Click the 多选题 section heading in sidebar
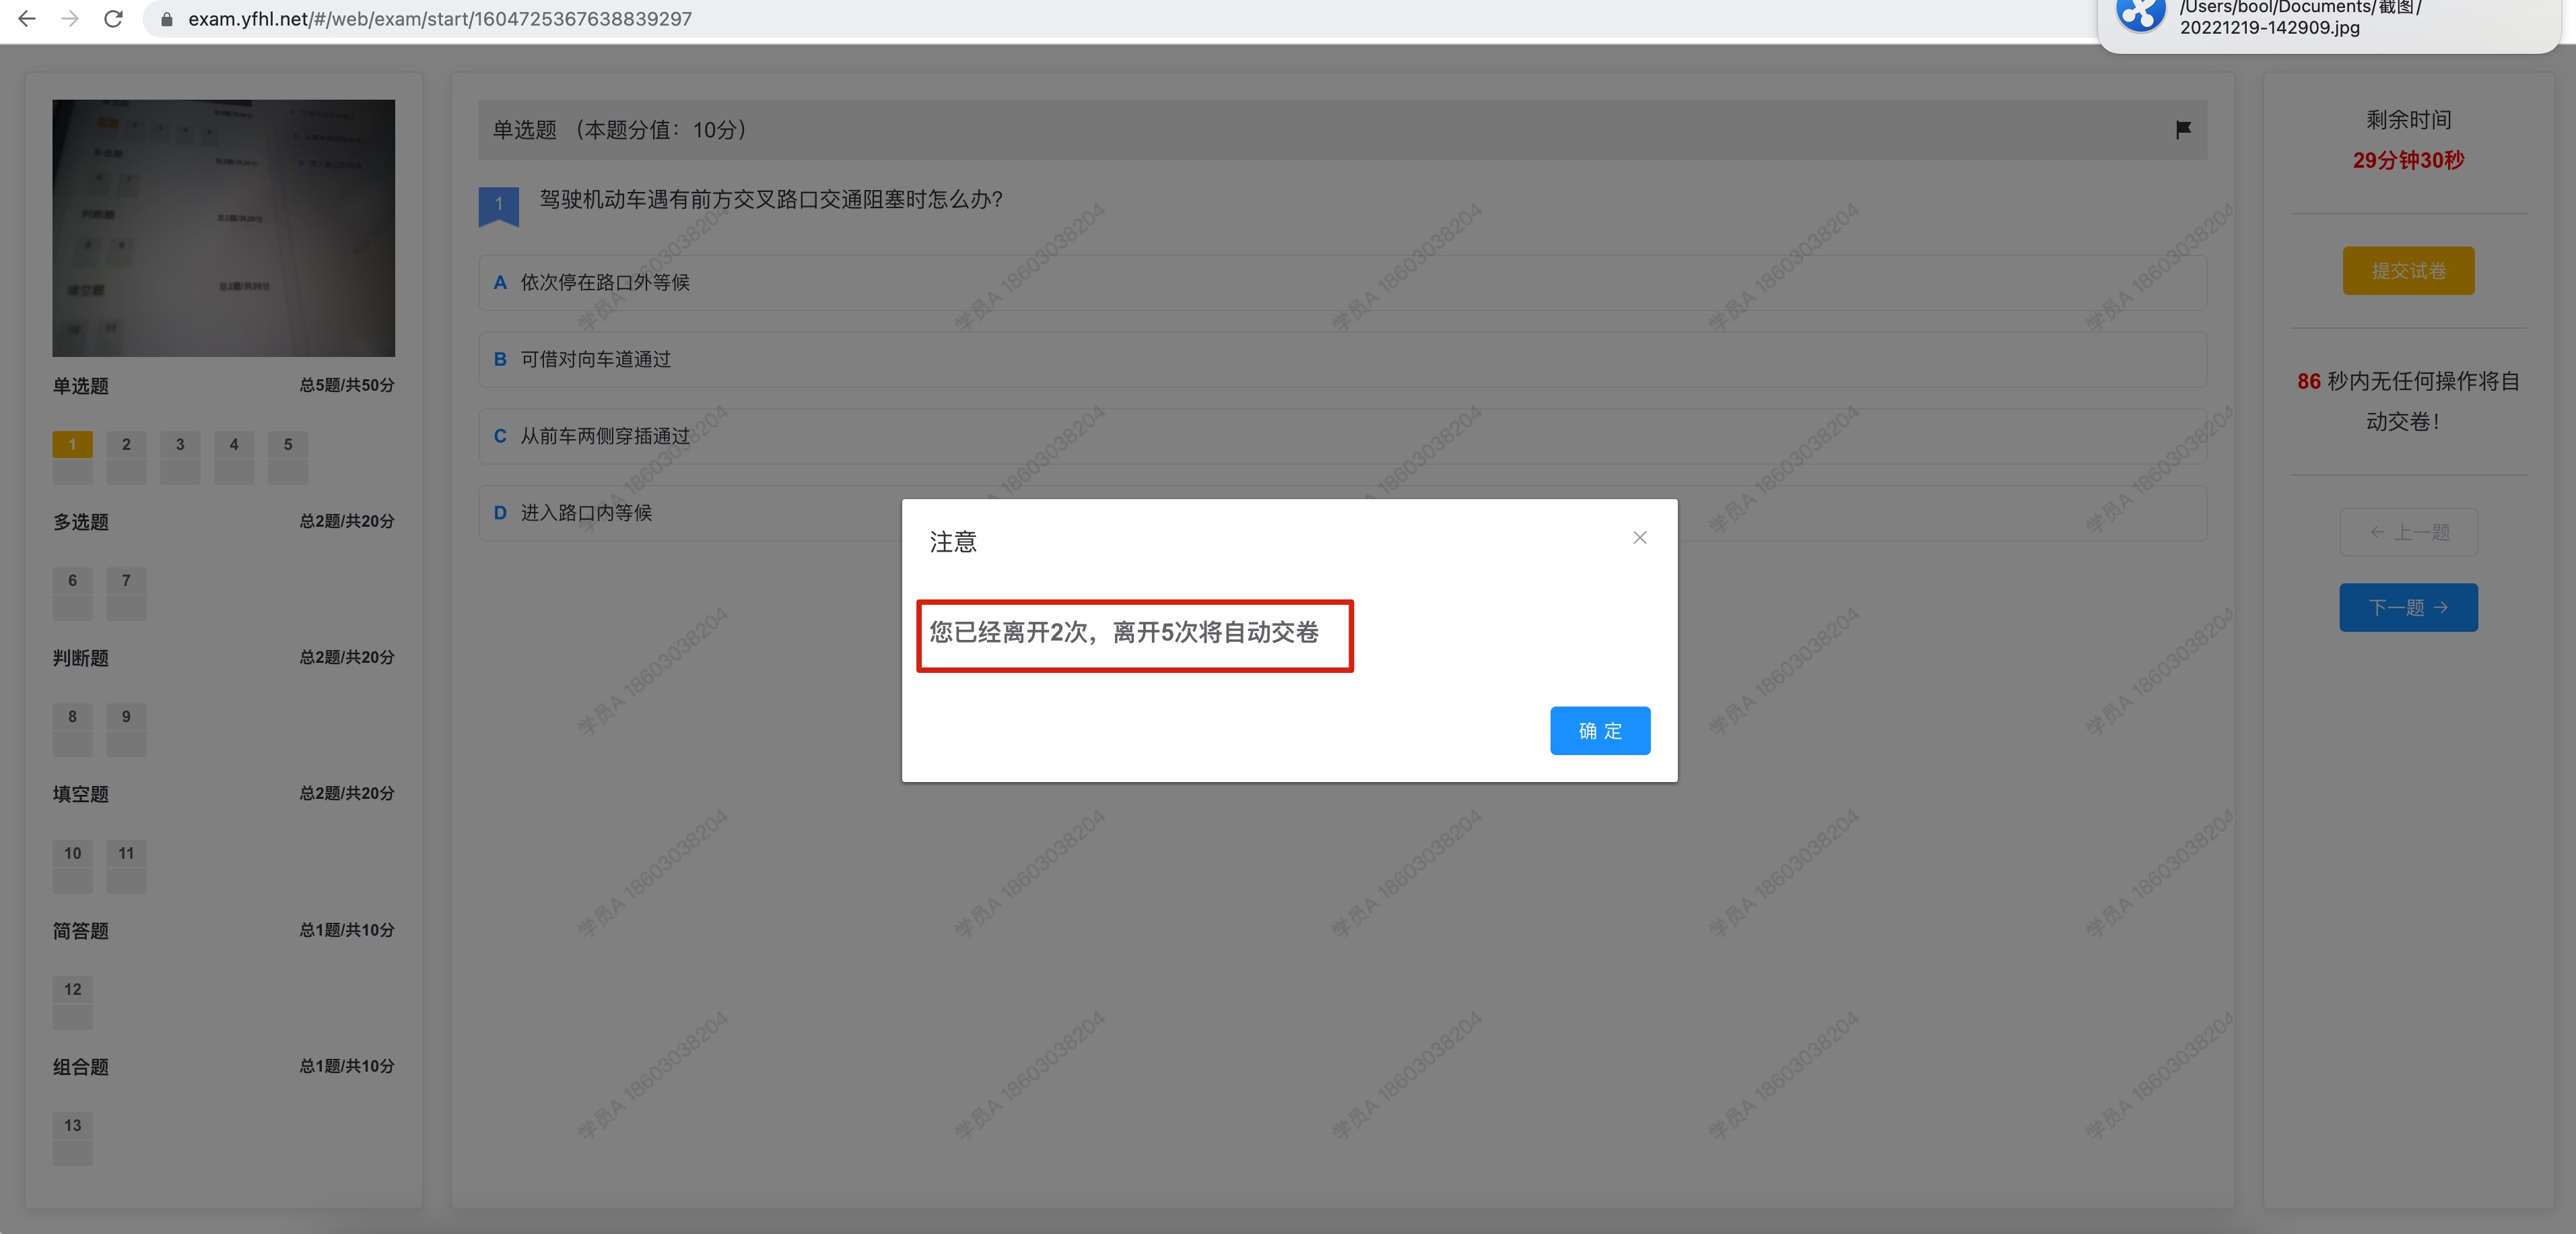Screen dimensions: 2576x1234 [81, 521]
